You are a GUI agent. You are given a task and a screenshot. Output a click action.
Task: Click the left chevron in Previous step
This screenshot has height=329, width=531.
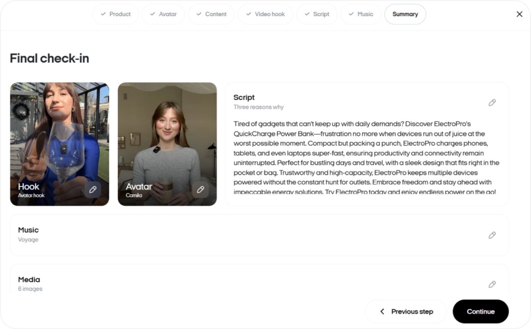click(382, 311)
